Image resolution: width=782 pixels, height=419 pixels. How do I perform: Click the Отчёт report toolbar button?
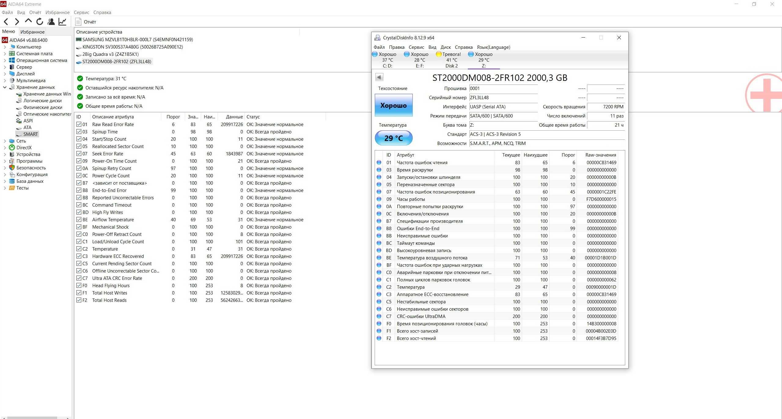point(86,22)
